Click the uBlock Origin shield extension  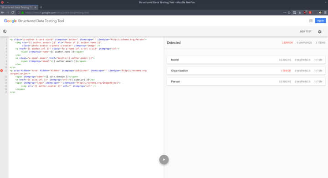tap(305, 13)
